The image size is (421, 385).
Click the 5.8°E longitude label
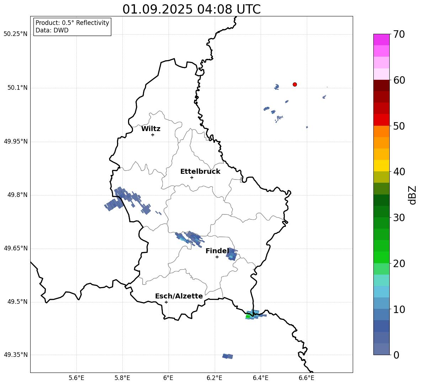click(x=122, y=378)
